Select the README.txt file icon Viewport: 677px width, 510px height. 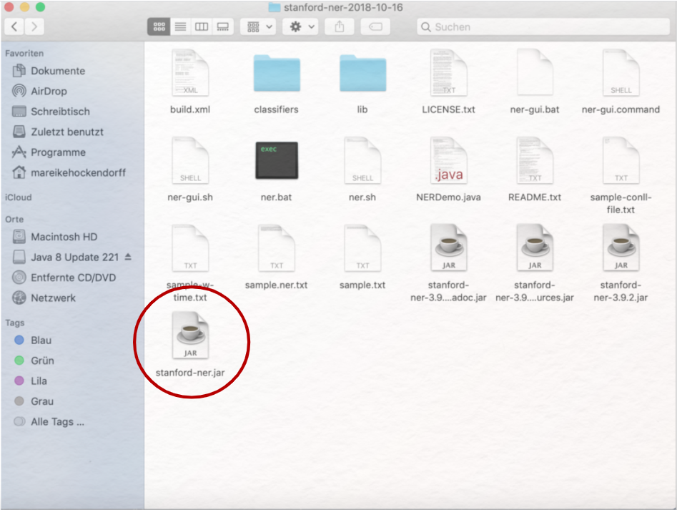(535, 160)
